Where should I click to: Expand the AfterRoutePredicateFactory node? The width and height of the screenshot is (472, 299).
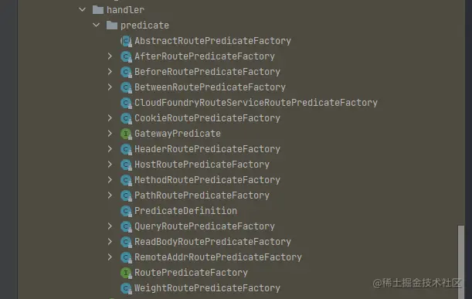(x=110, y=56)
